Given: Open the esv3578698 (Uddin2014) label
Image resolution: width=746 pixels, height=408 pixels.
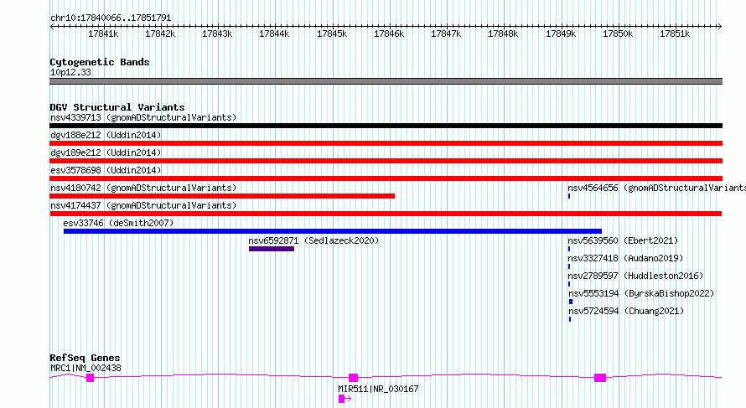Looking at the screenshot, I should click(106, 170).
